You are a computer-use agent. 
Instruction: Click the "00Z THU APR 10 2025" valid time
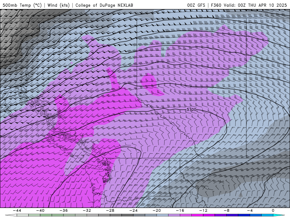(x=262, y=5)
